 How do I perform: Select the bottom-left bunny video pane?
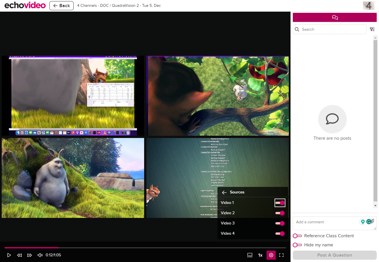point(73,178)
